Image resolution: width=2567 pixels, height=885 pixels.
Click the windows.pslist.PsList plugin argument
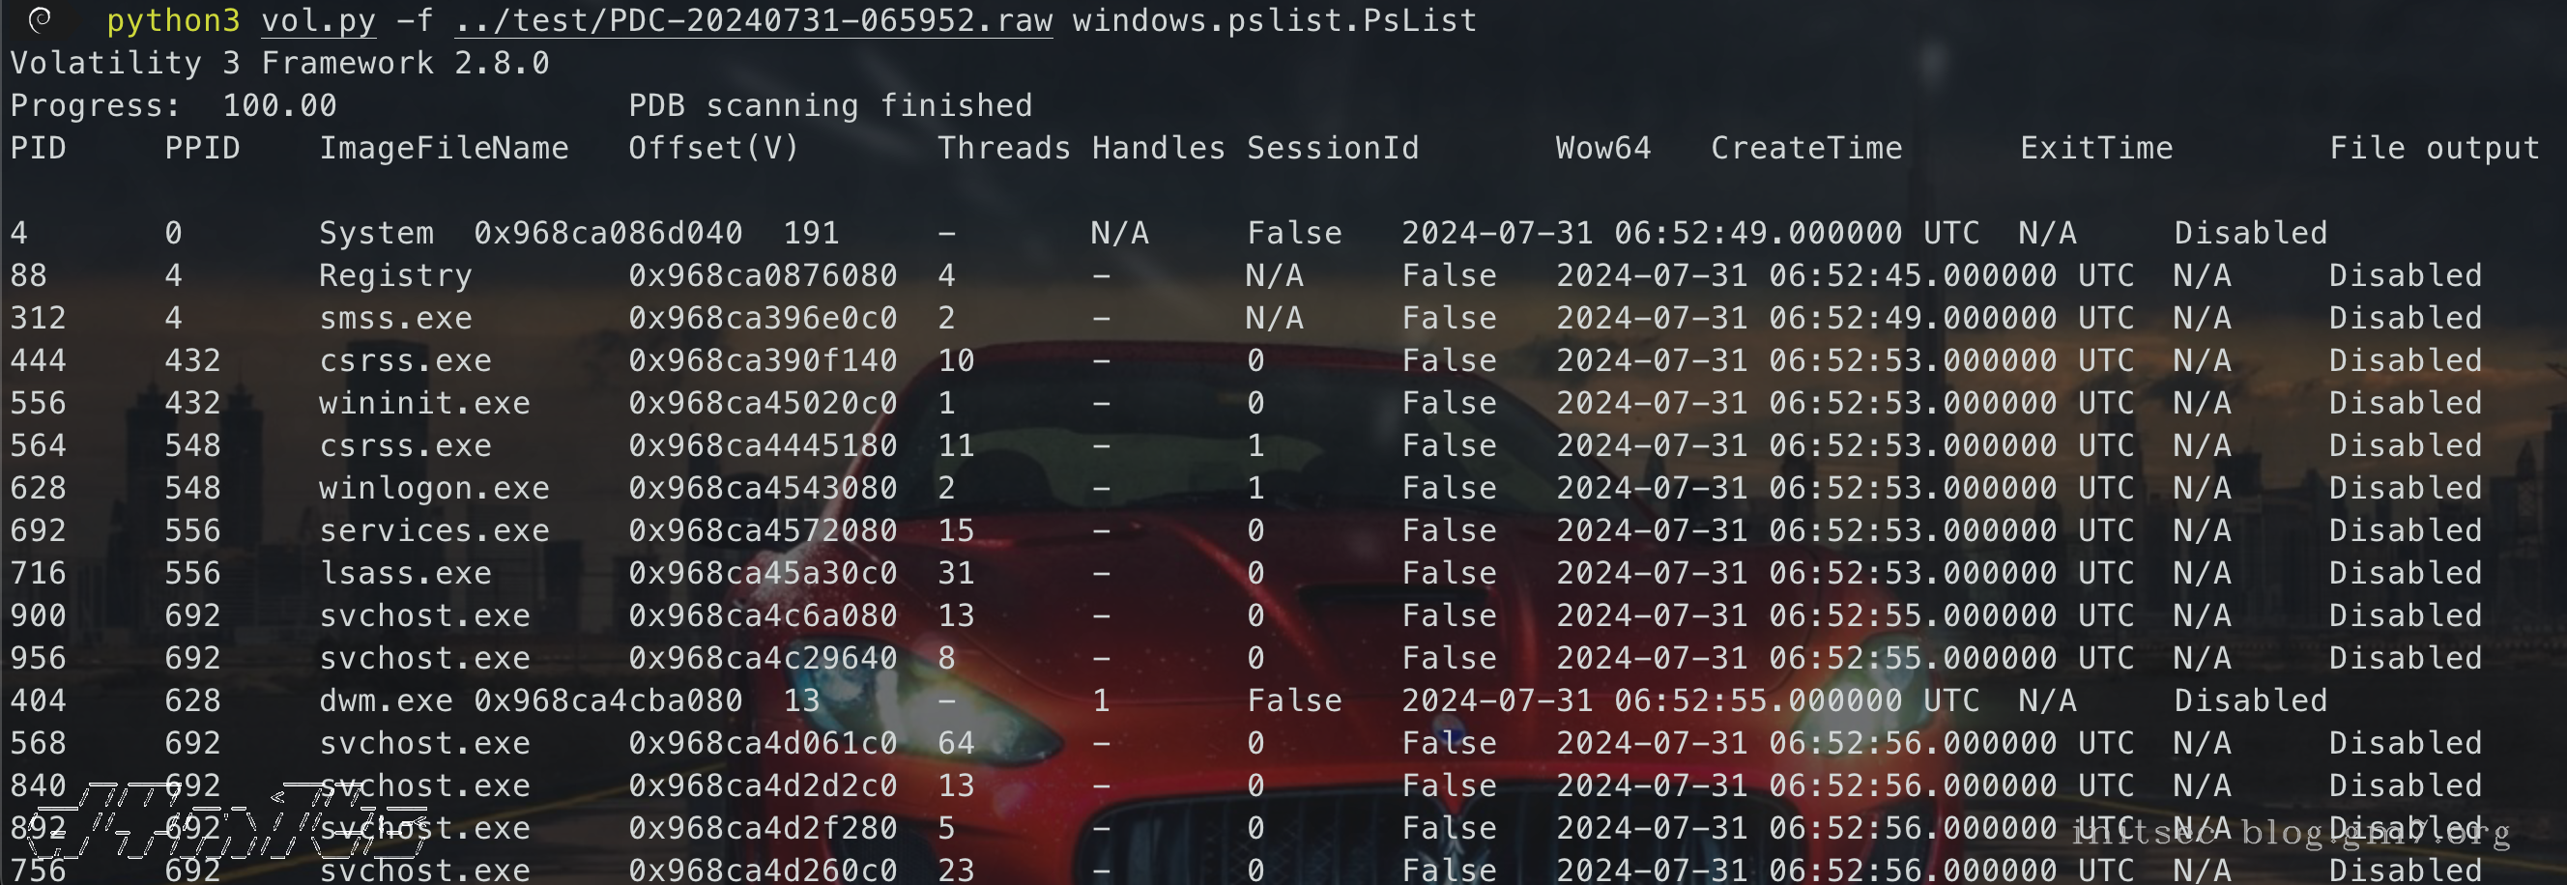(x=1274, y=21)
